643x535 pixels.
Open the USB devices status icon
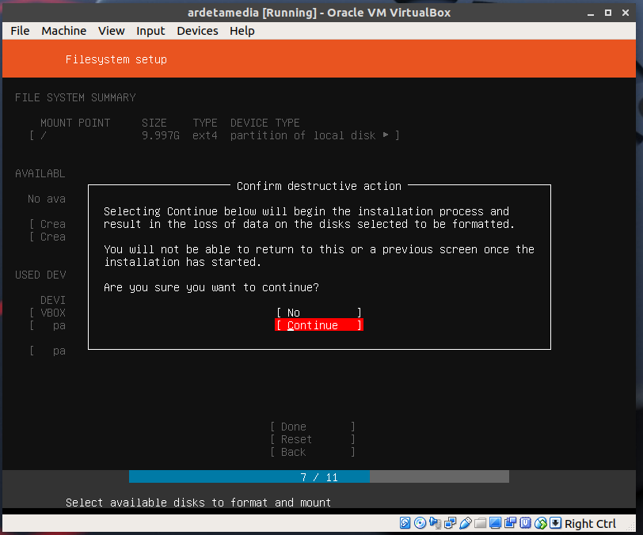[465, 523]
